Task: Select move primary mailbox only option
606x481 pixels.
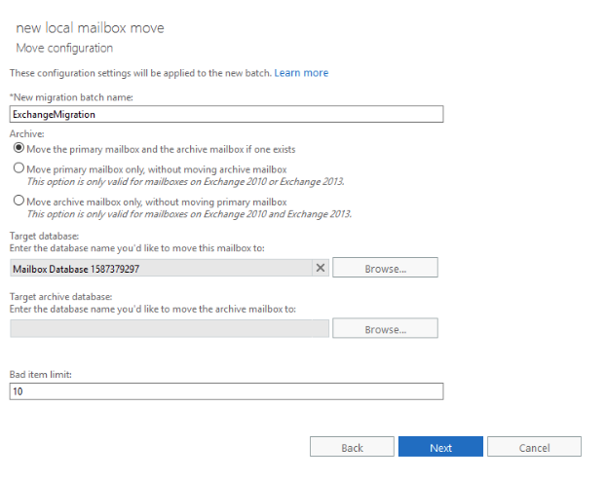Action: coord(19,168)
